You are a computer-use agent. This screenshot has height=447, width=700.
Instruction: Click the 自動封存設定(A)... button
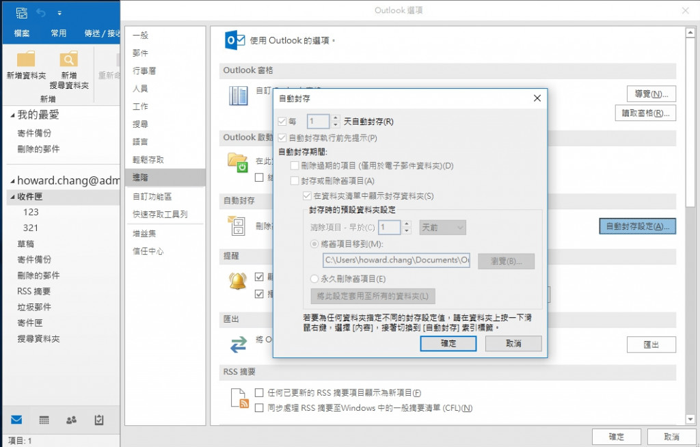pyautogui.click(x=638, y=226)
